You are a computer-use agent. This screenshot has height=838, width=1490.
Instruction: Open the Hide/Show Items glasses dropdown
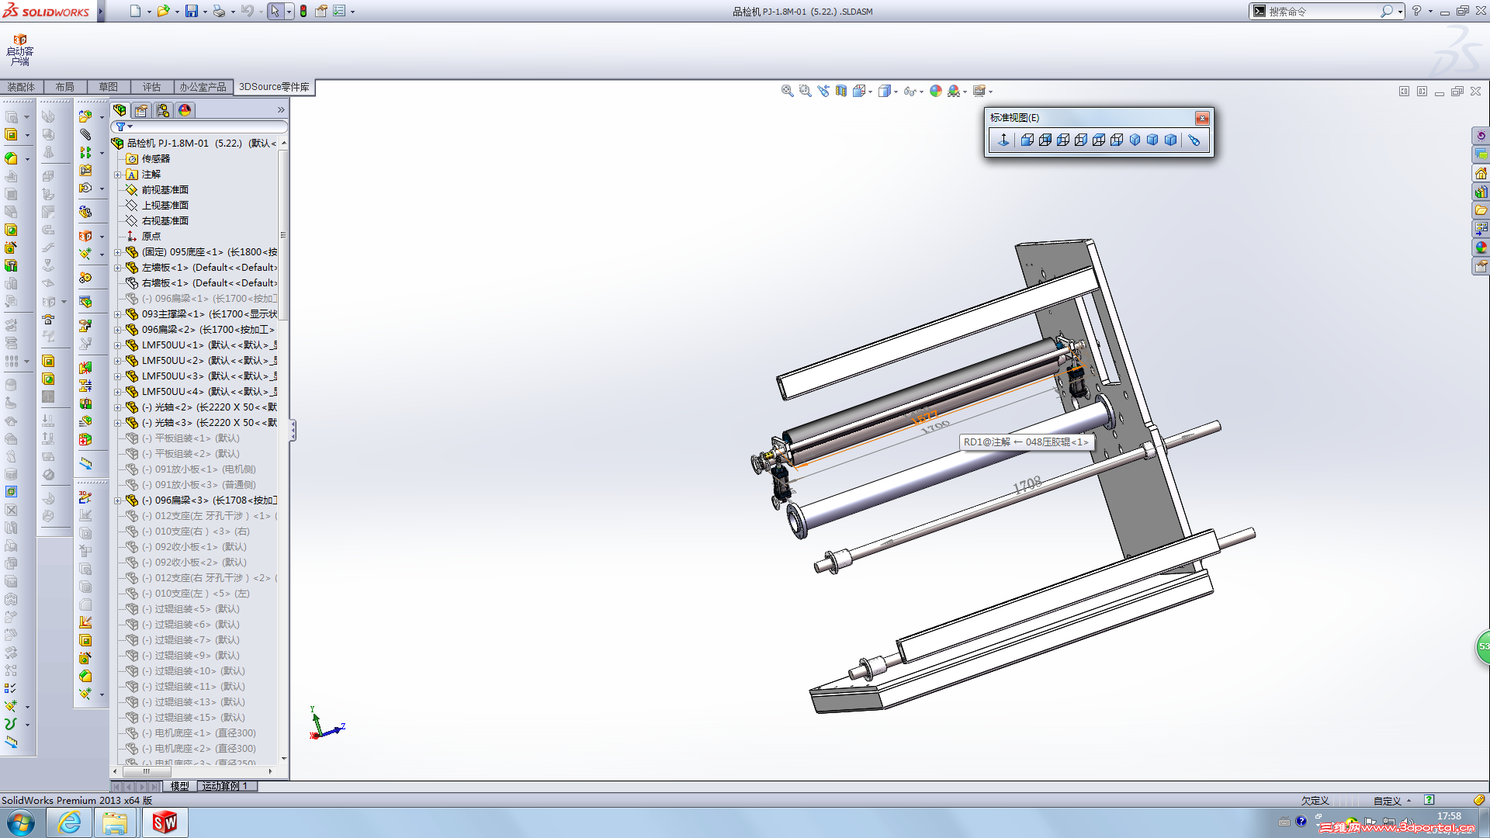921,92
